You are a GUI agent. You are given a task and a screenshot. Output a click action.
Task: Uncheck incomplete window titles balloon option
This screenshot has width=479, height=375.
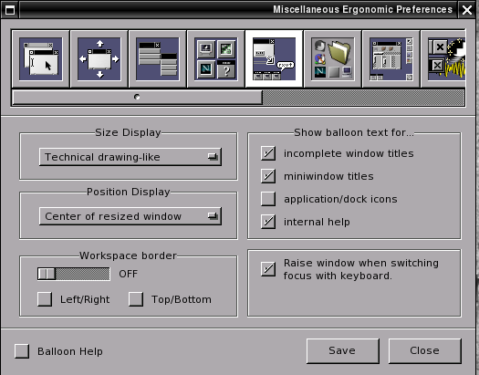pyautogui.click(x=268, y=153)
